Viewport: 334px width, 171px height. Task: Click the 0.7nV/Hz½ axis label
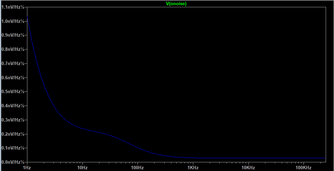tap(13, 63)
